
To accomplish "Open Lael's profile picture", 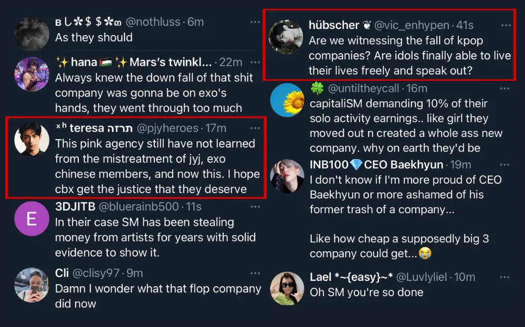I will pyautogui.click(x=287, y=288).
